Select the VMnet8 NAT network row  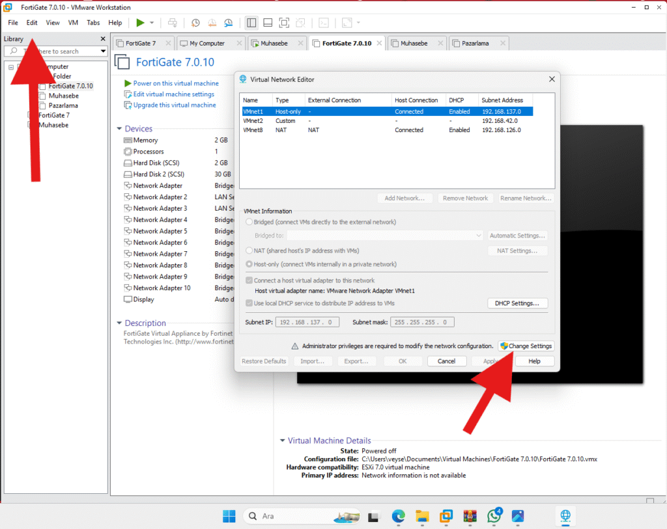coord(386,130)
